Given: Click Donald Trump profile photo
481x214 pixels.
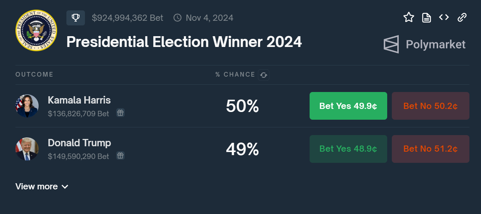Looking at the screenshot, I should click(27, 149).
